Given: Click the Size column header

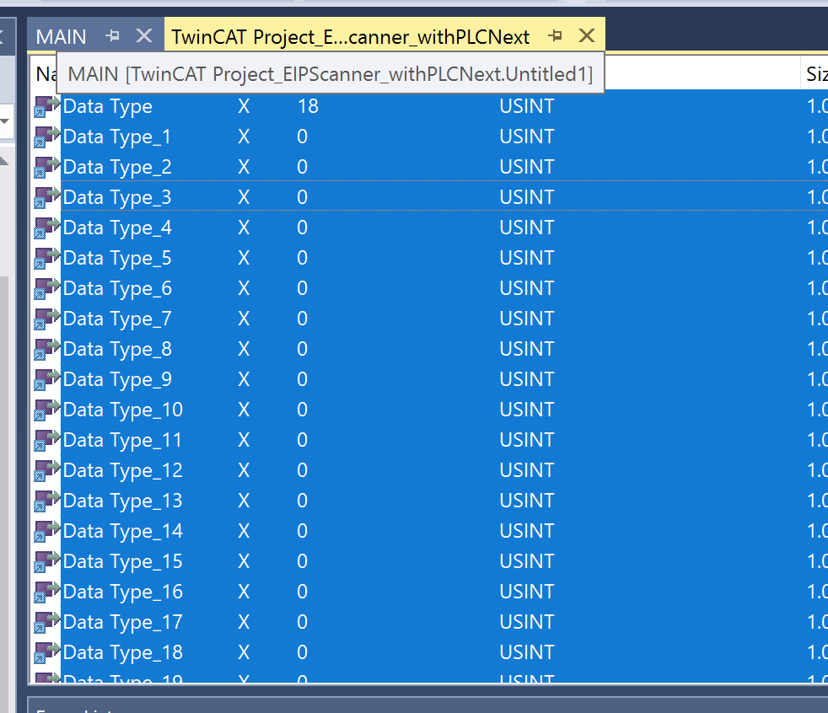Looking at the screenshot, I should pyautogui.click(x=816, y=74).
